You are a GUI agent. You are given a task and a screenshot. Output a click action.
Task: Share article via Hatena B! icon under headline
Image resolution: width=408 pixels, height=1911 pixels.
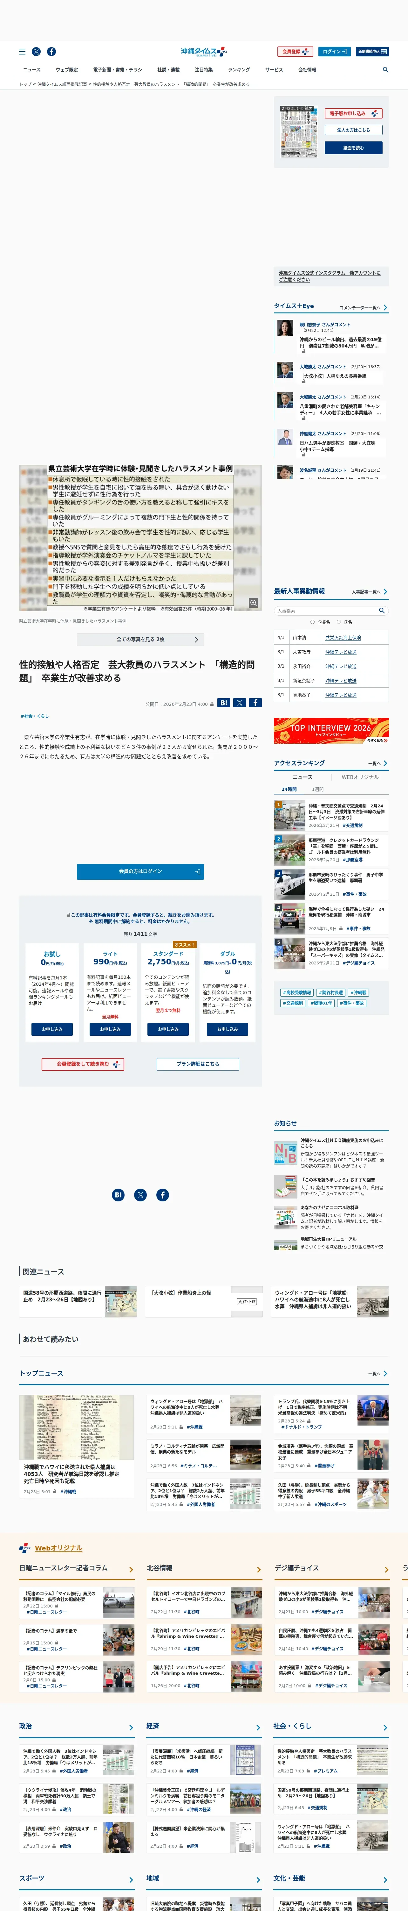(224, 703)
